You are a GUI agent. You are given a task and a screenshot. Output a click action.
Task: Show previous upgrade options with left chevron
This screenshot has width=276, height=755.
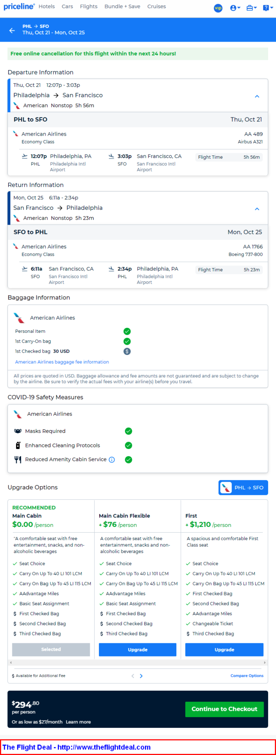(133, 676)
